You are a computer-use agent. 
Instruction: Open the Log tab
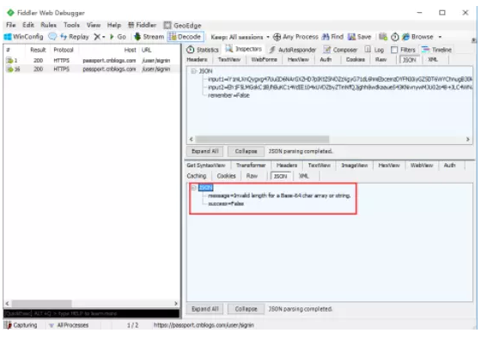point(374,50)
